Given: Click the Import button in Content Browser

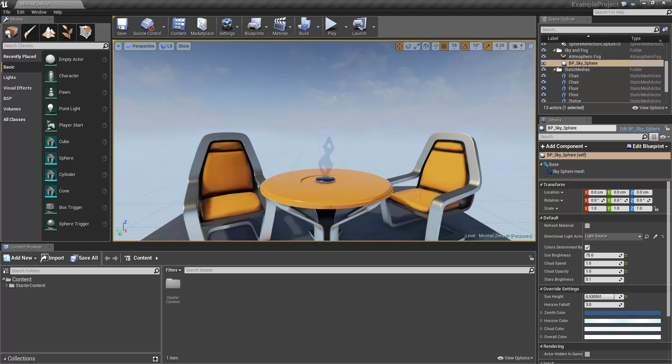Looking at the screenshot, I should [52, 258].
